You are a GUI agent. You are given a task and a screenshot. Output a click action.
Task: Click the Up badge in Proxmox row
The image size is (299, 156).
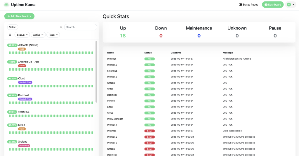pos(149,59)
